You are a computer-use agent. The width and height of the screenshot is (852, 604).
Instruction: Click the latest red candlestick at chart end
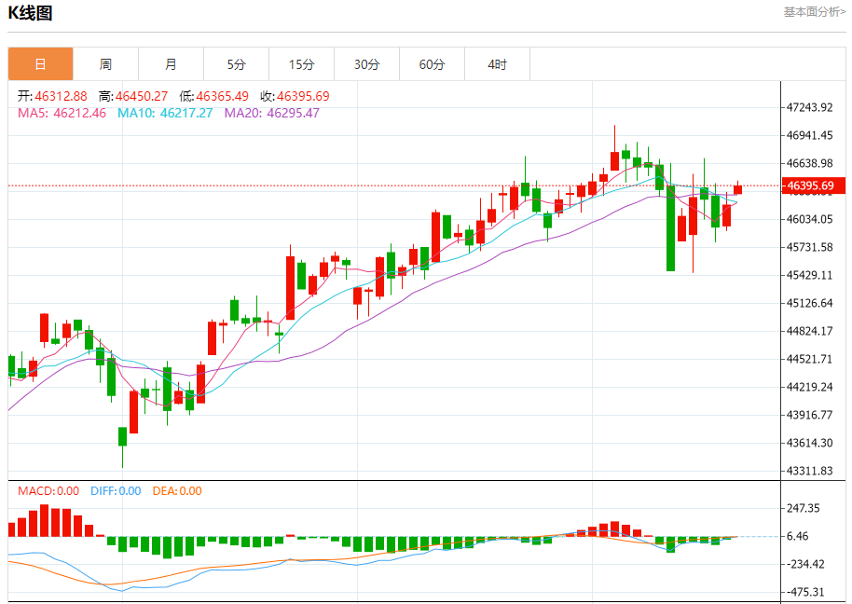[x=738, y=188]
